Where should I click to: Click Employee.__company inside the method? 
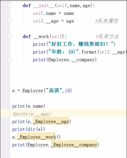click(x=71, y=60)
